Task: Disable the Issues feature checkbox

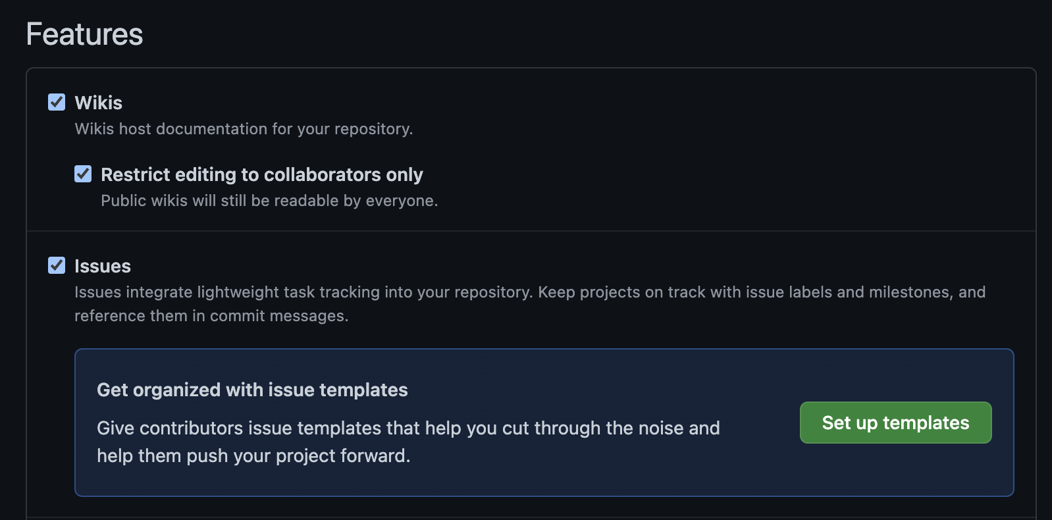Action: [57, 265]
